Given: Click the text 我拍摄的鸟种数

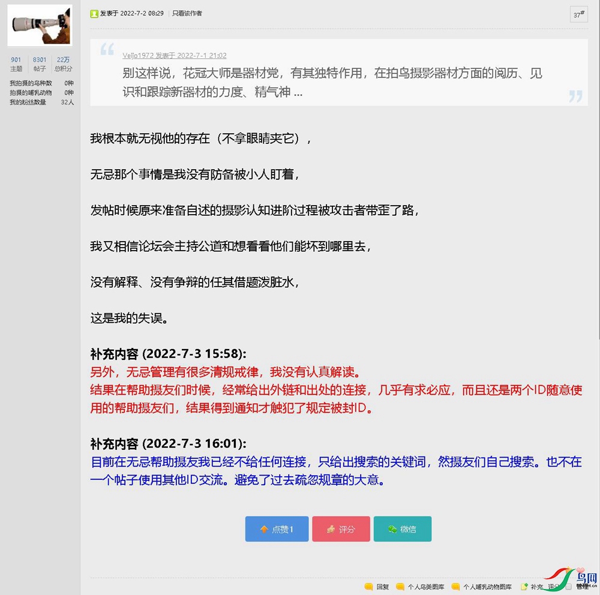Looking at the screenshot, I should click(31, 83).
